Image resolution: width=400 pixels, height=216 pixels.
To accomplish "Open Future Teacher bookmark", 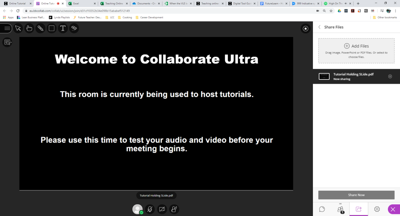I will point(87,18).
